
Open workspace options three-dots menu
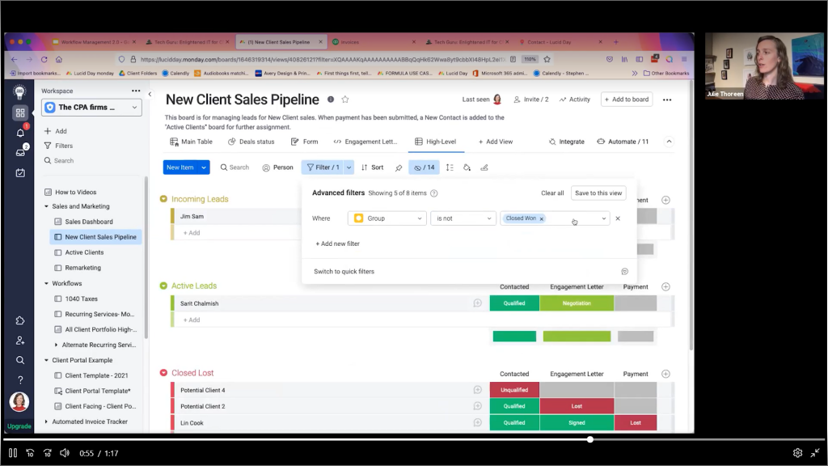(136, 91)
